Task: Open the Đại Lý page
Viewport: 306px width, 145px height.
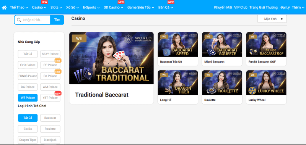Action: (x=285, y=8)
